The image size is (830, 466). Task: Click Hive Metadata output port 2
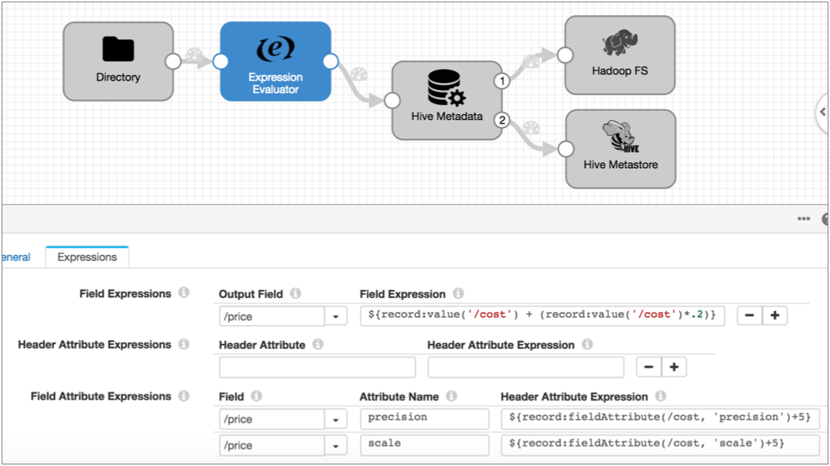pyautogui.click(x=502, y=120)
